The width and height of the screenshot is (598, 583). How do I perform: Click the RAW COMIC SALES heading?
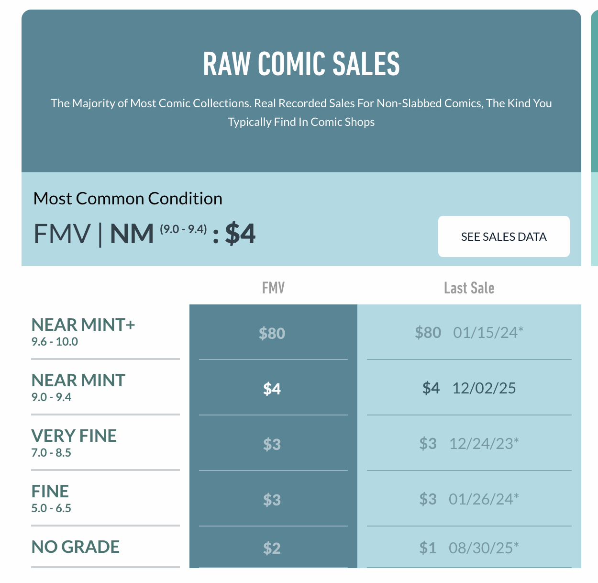[301, 64]
